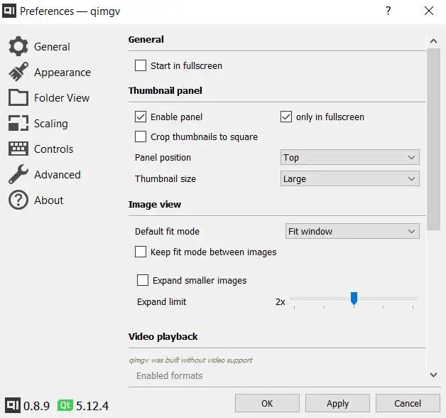446x418 pixels.
Task: Click the Scaling icon in sidebar
Action: click(18, 124)
